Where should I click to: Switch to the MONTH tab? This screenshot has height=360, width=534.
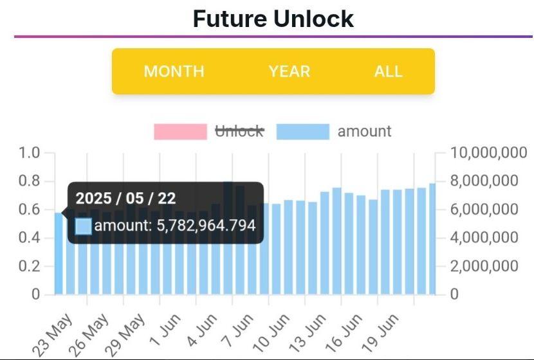(174, 71)
